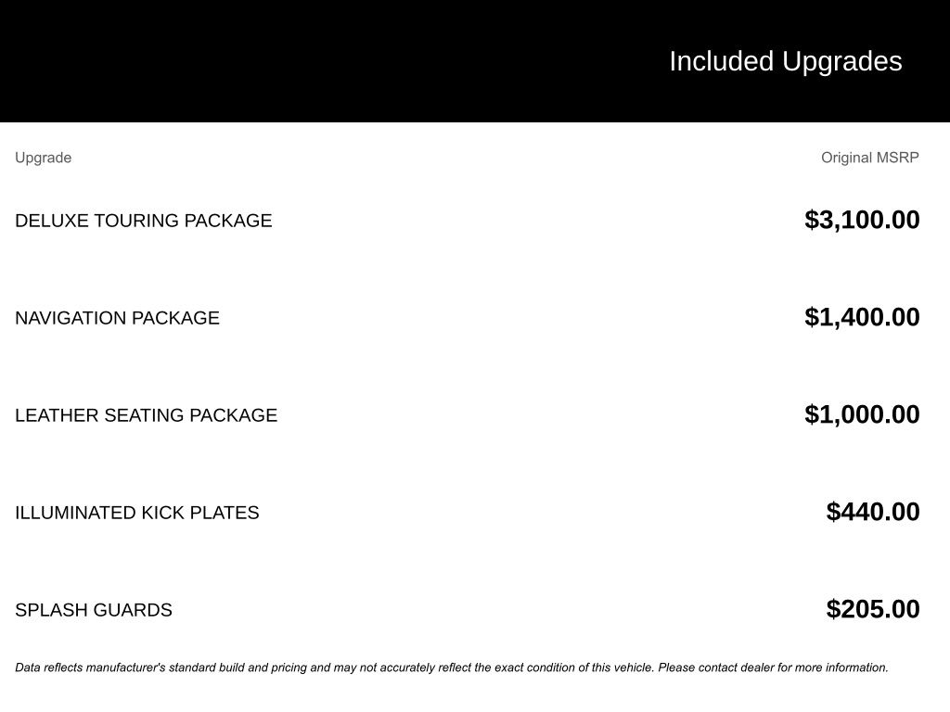The height and width of the screenshot is (712, 950).
Task: Click the $205.00 price
Action: [x=873, y=609]
